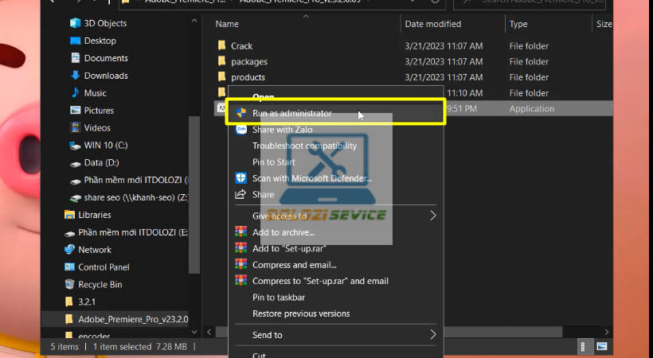The height and width of the screenshot is (358, 653).
Task: Sort files by Name column header
Action: tap(227, 25)
